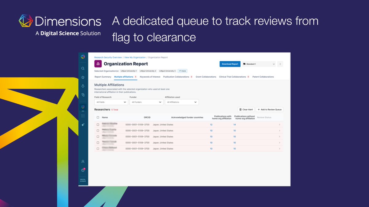
Task: Click the document search icon in sidebar
Action: pos(83,95)
